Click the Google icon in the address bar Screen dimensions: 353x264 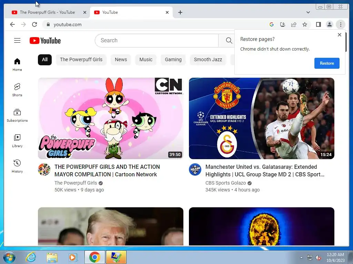click(x=272, y=24)
